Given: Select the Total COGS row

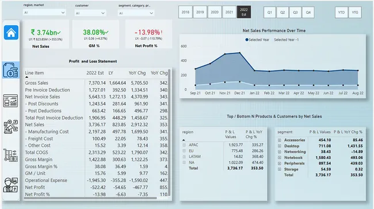Looking at the screenshot, I should (x=96, y=153).
